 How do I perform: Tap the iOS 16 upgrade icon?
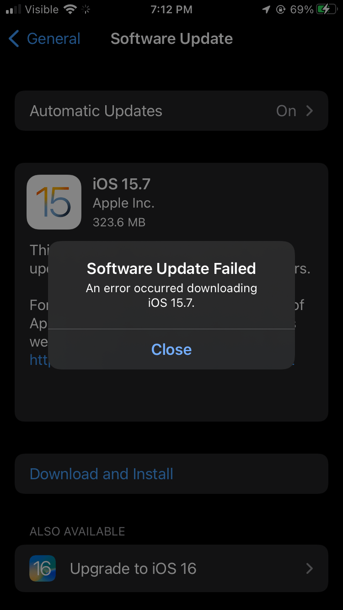coord(43,568)
